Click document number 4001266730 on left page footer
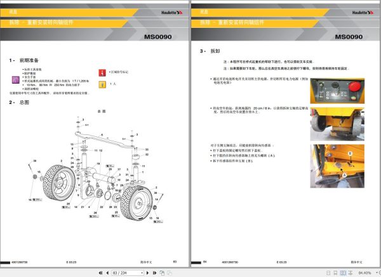 pyautogui.click(x=19, y=262)
